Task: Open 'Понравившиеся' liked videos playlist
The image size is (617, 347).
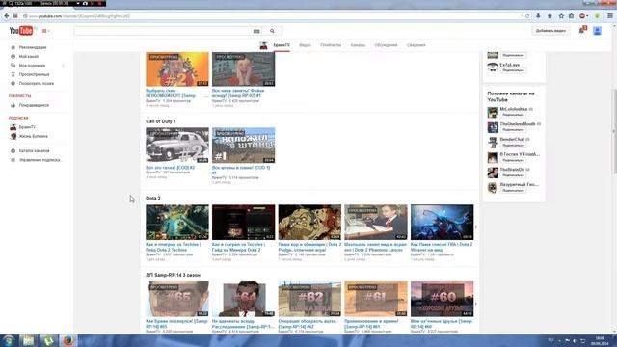Action: (x=34, y=105)
